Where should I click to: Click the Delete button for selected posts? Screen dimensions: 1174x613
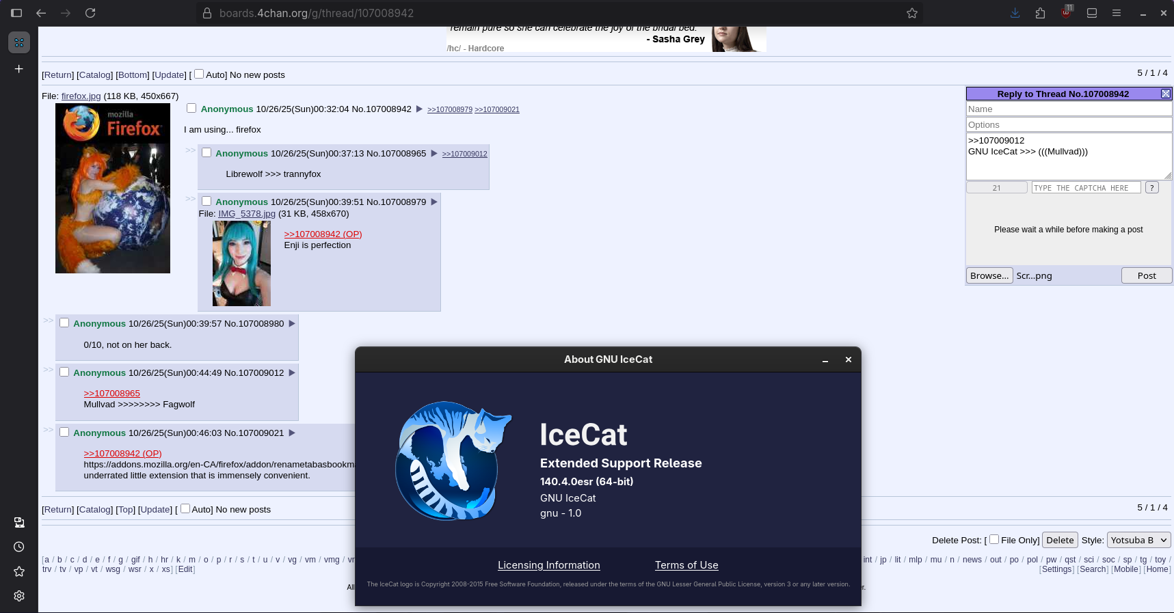[x=1060, y=540]
